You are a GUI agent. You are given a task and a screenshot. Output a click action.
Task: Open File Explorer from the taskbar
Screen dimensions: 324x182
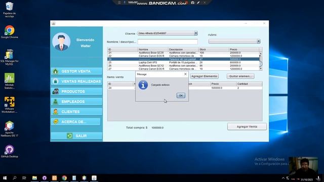(34, 178)
